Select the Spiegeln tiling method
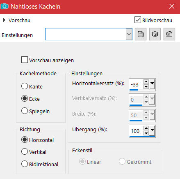 (x=25, y=111)
